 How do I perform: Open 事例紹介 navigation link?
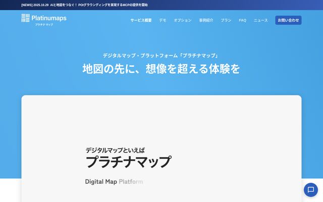point(206,20)
